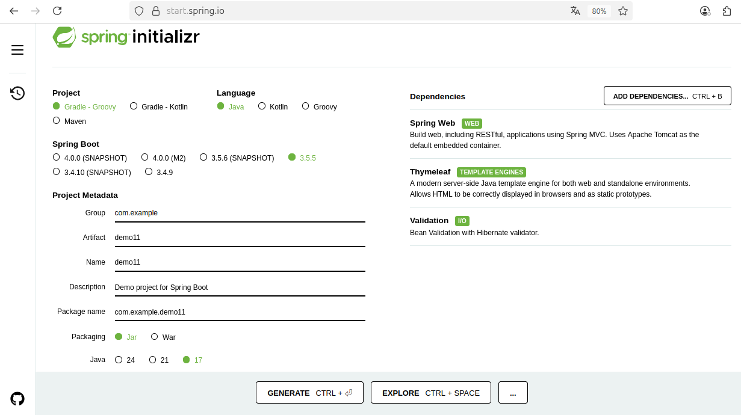Viewport: 741px width, 415px height.
Task: Click the Name input field
Action: [x=240, y=262]
